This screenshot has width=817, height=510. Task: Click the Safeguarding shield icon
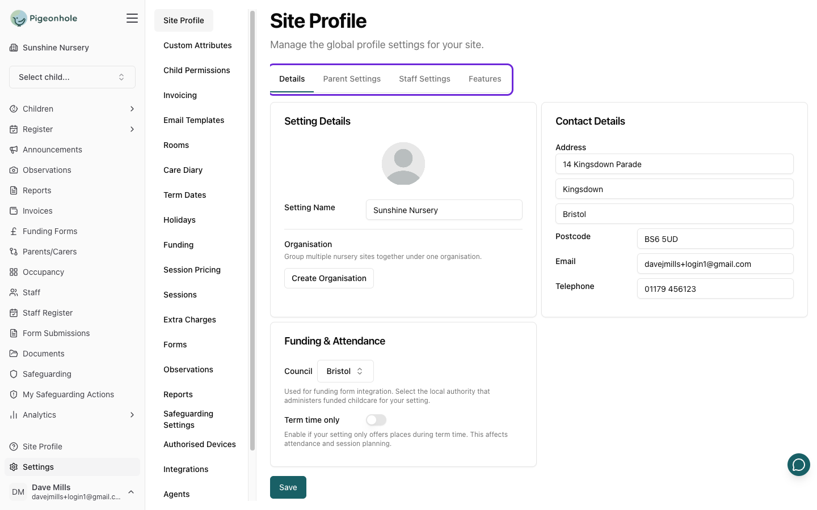tap(14, 374)
